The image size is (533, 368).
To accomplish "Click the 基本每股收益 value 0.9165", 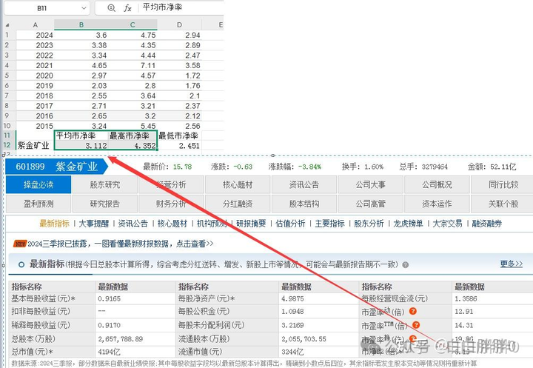I will coord(109,298).
